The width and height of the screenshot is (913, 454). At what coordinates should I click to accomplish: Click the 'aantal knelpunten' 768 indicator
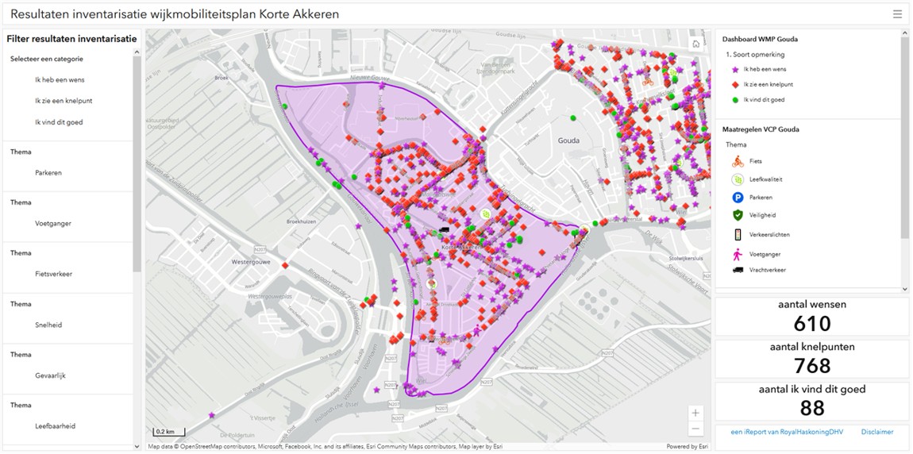pos(811,359)
